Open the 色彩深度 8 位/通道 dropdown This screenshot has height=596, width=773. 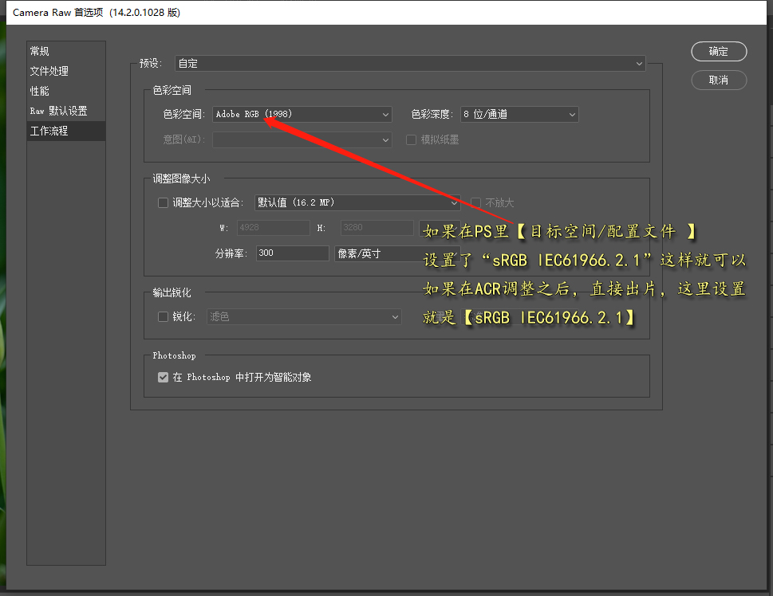pos(519,114)
